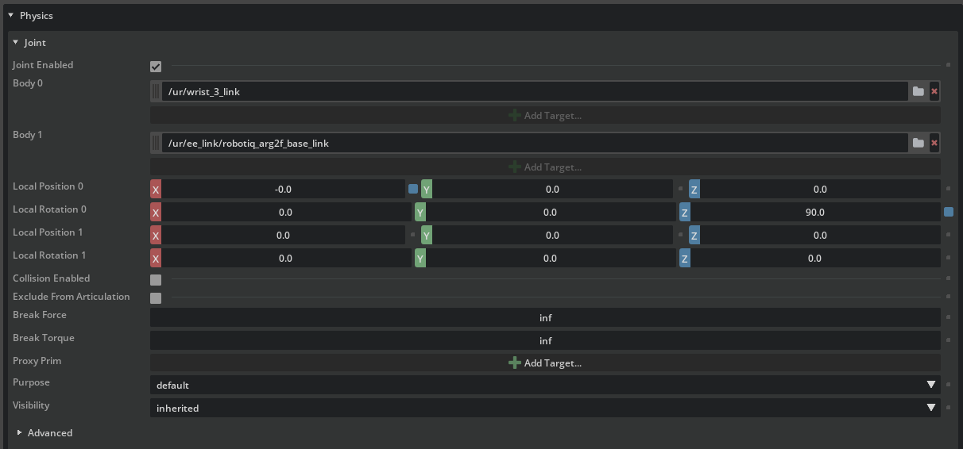Click Add Target for Proxy Prim
Image resolution: width=963 pixels, height=449 pixels.
[x=545, y=363]
